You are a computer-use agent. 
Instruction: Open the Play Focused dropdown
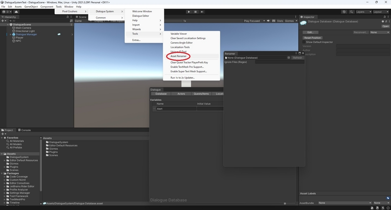(254, 21)
